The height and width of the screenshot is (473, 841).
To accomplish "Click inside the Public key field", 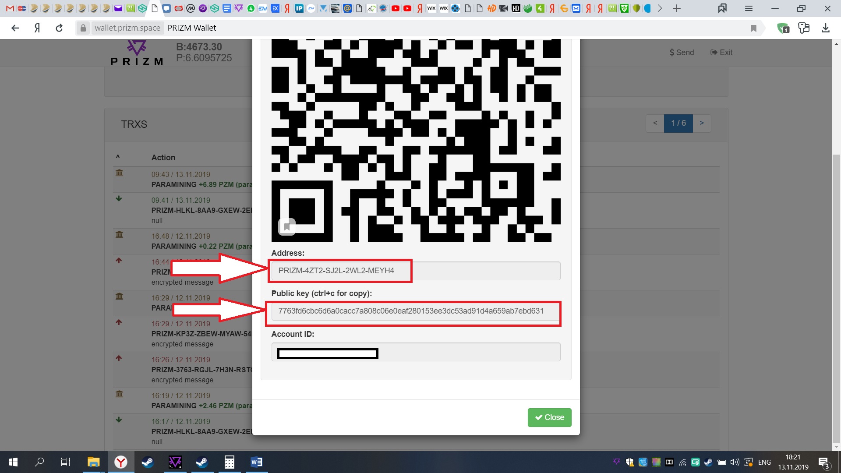I will point(416,311).
